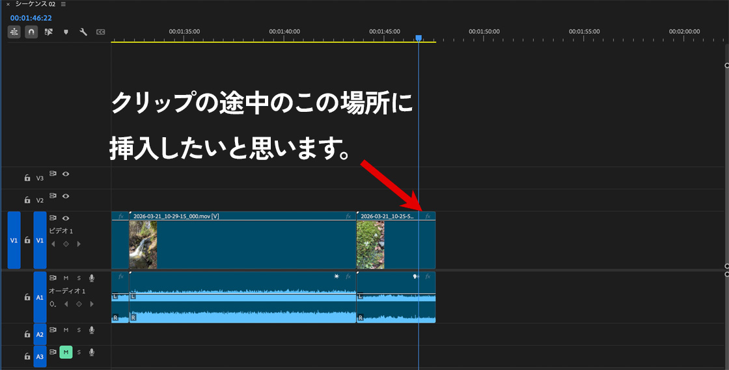Click the Linked Selection cursor icon
The width and height of the screenshot is (729, 370).
tap(49, 32)
